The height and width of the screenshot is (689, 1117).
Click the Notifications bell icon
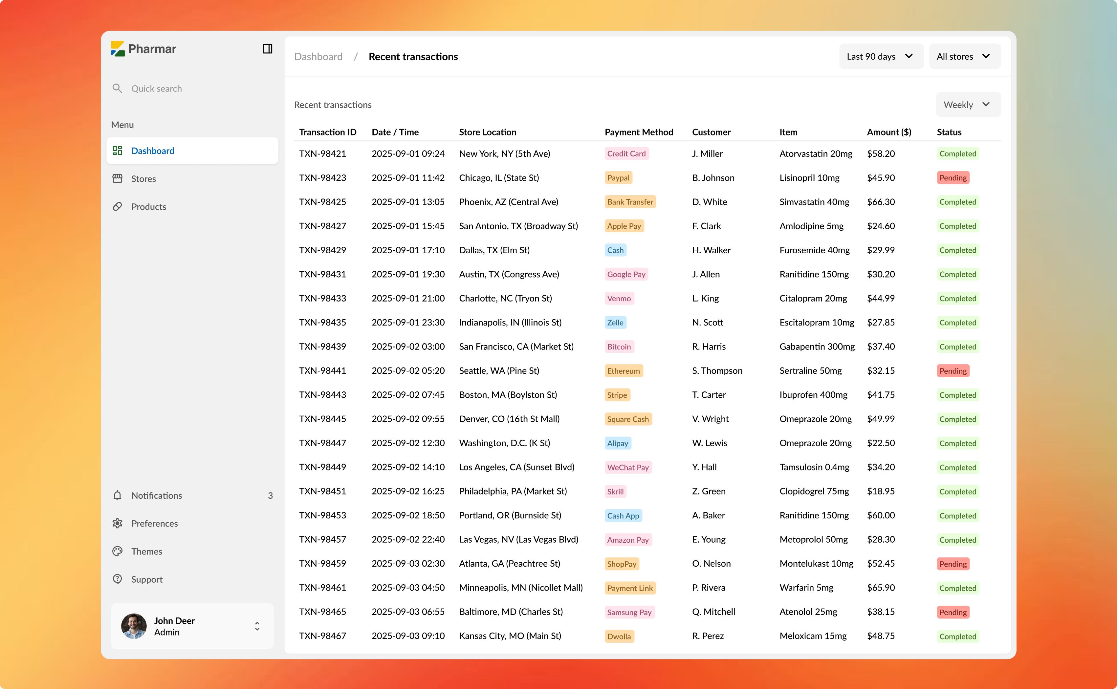coord(117,495)
